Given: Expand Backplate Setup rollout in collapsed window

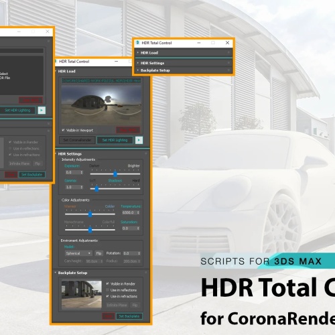Looking at the screenshot, I should coord(138,70).
